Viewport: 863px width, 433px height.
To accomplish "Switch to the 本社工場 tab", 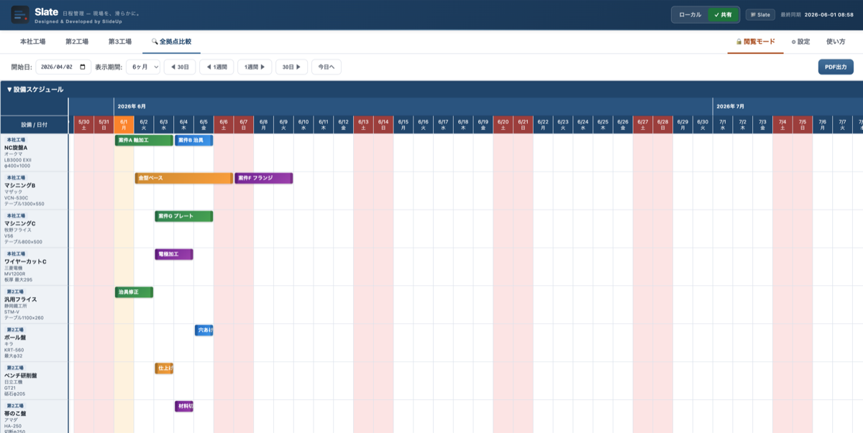I will (33, 42).
